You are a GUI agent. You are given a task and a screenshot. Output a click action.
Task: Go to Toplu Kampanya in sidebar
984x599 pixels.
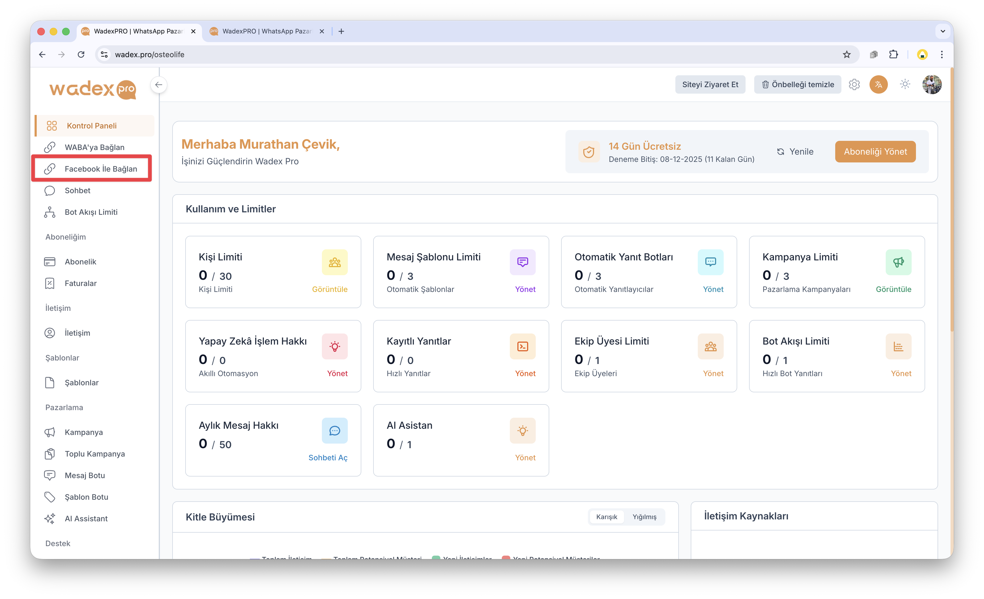pos(95,454)
